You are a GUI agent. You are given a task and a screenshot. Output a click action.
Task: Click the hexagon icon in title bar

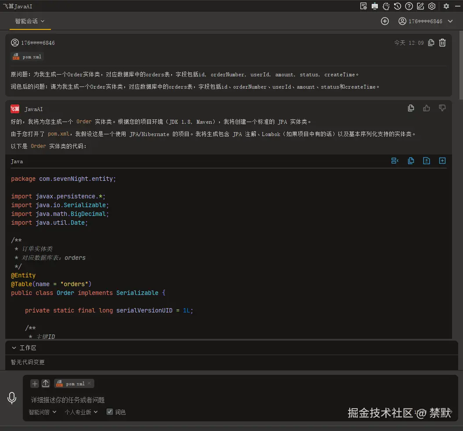432,6
